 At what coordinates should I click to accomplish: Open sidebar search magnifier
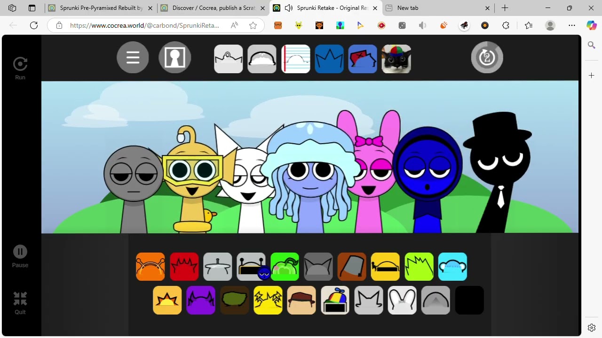click(592, 45)
